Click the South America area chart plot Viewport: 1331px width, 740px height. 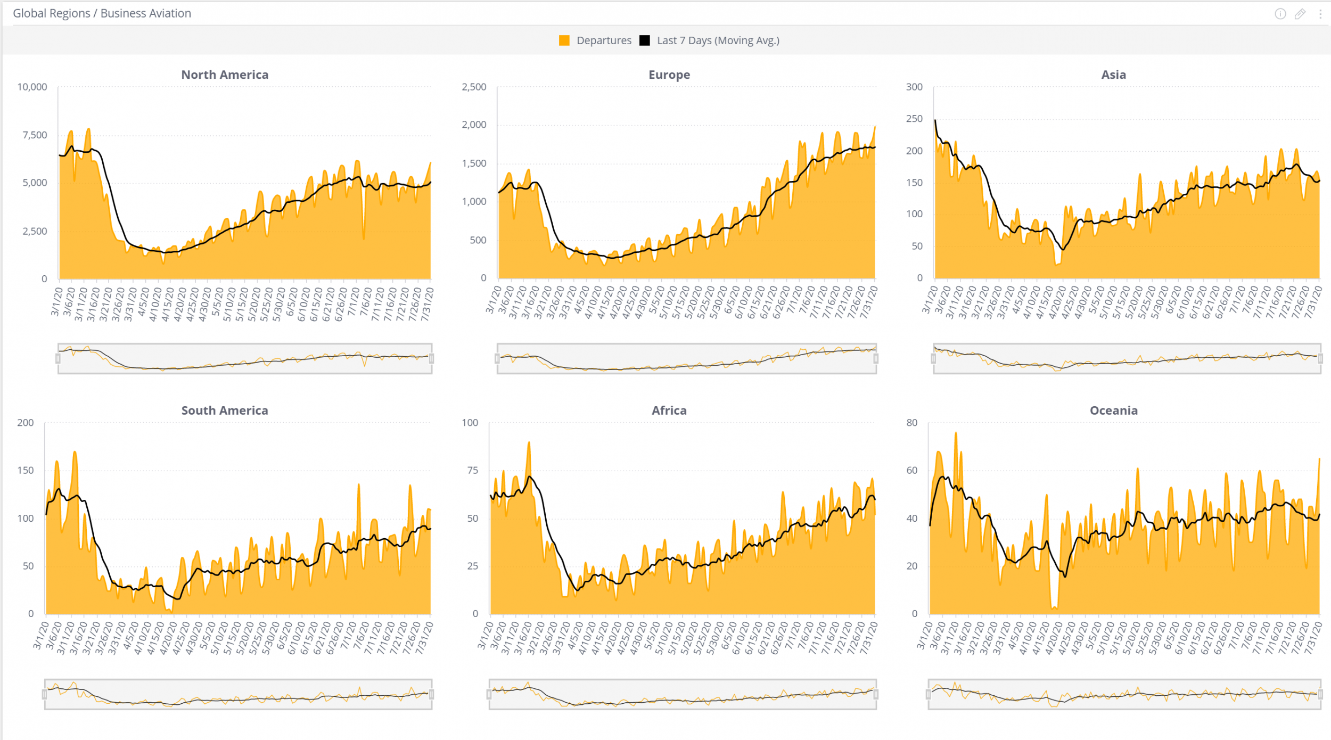tap(239, 519)
